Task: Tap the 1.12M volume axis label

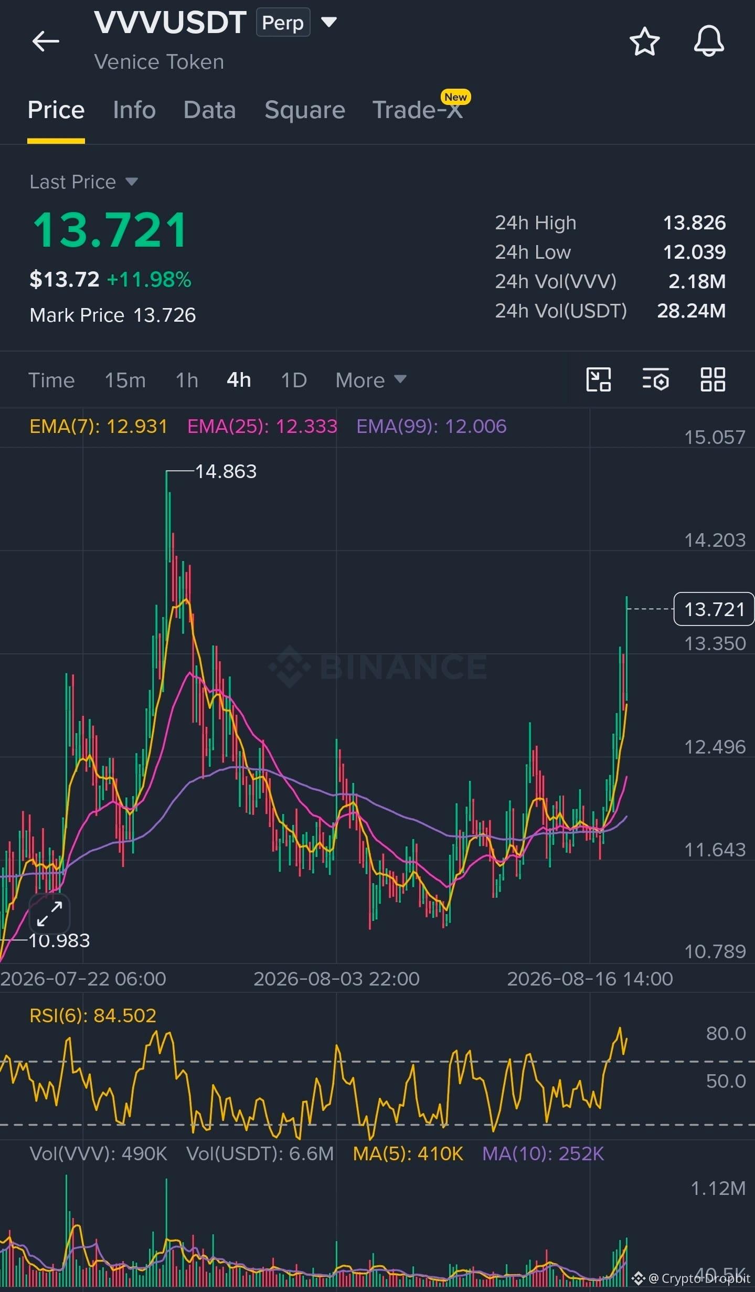Action: click(718, 1189)
